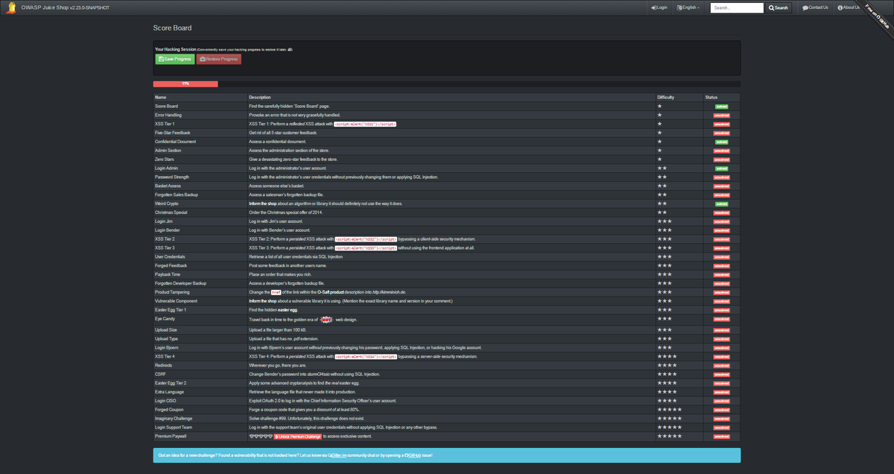
Task: Click the five-star difficulty for Imaginary Challenge
Action: [x=669, y=418]
